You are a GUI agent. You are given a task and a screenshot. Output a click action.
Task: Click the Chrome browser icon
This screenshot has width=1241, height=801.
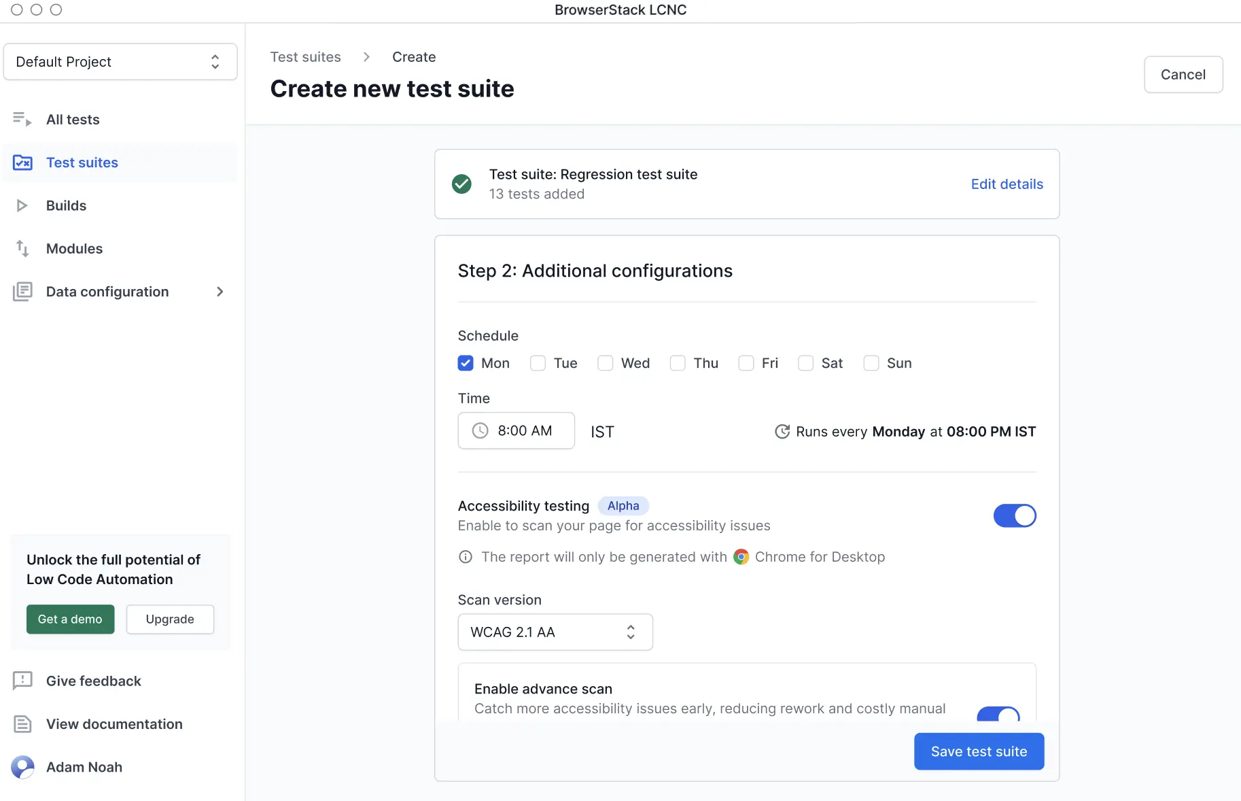[741, 557]
